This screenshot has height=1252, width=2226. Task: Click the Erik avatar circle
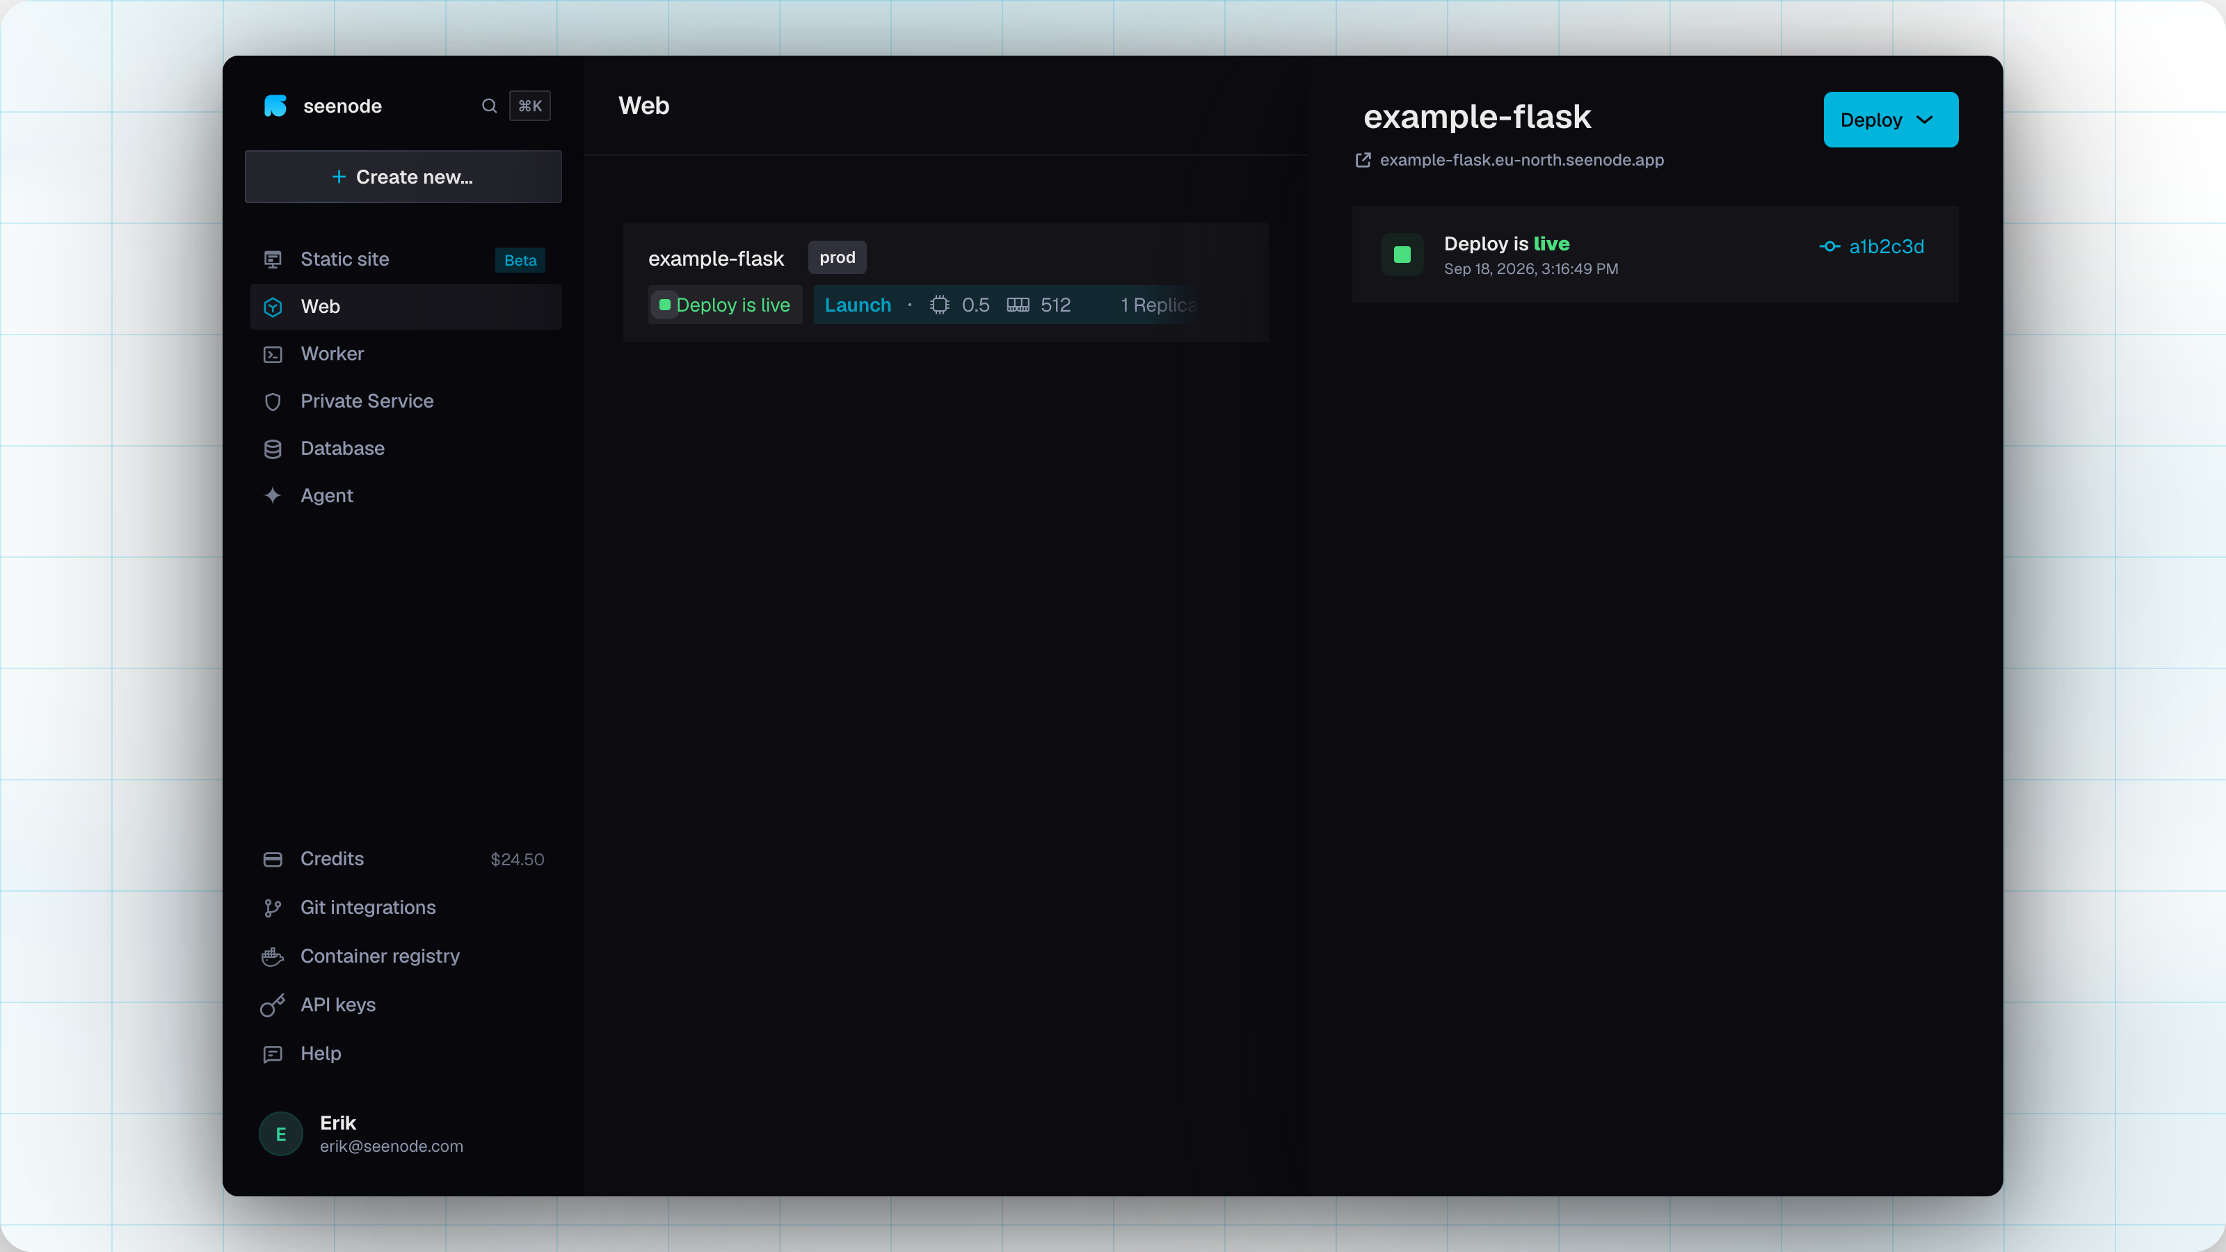click(x=281, y=1134)
